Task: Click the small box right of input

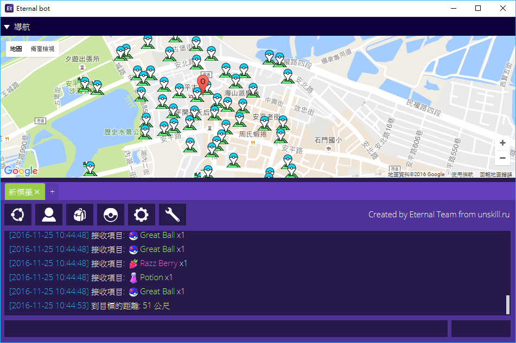Action: [x=481, y=328]
